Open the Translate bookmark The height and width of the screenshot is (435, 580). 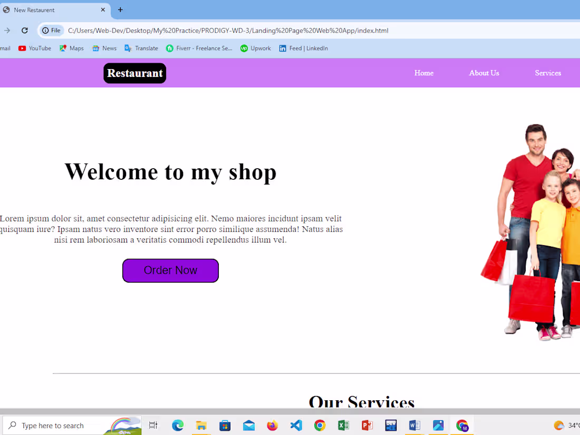[141, 48]
